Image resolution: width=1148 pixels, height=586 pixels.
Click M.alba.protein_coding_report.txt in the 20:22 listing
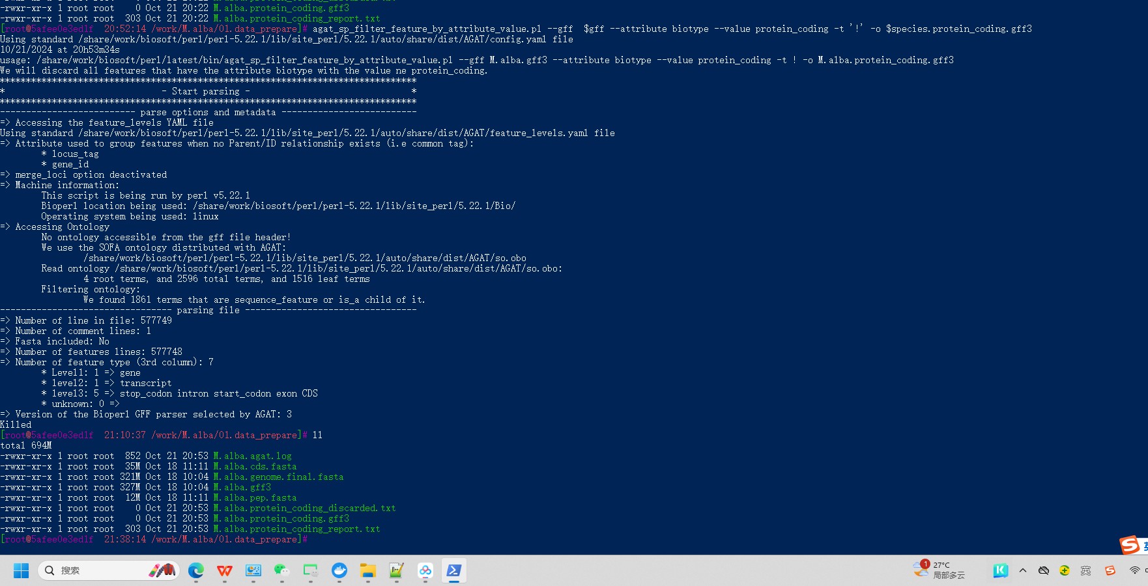(x=297, y=19)
